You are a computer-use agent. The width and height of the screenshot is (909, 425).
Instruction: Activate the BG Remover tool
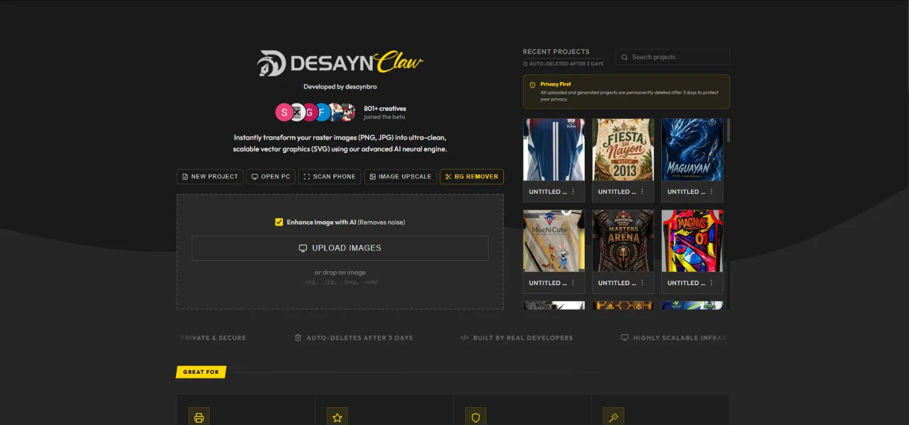[472, 177]
